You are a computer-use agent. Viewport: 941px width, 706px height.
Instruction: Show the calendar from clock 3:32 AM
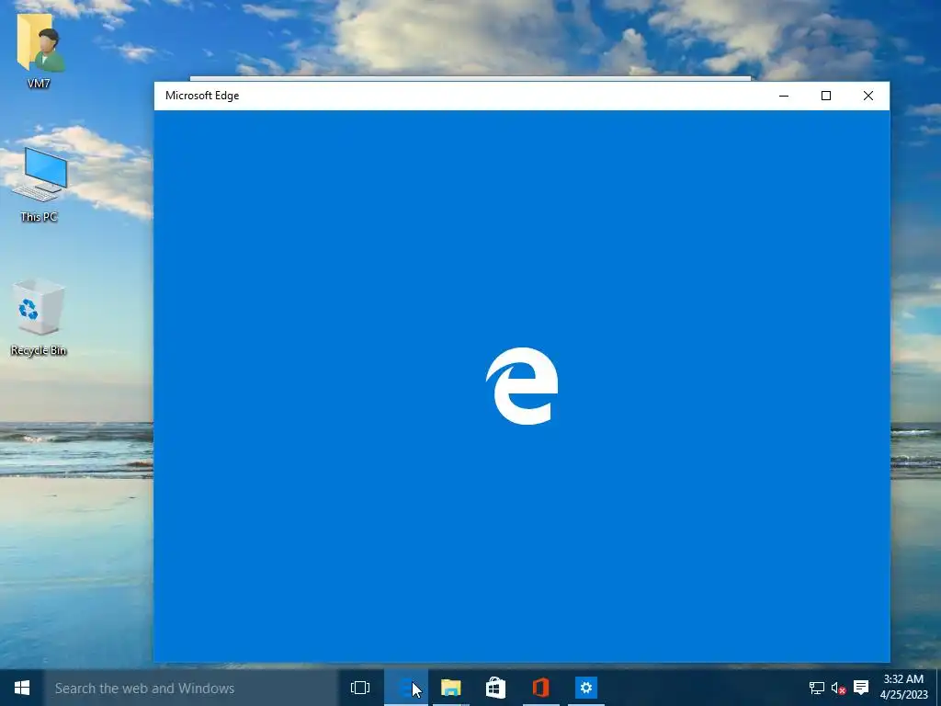coord(904,688)
